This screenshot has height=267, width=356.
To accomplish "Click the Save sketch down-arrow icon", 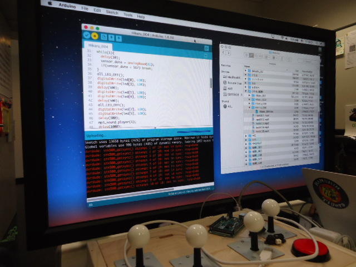I will 118,38.
